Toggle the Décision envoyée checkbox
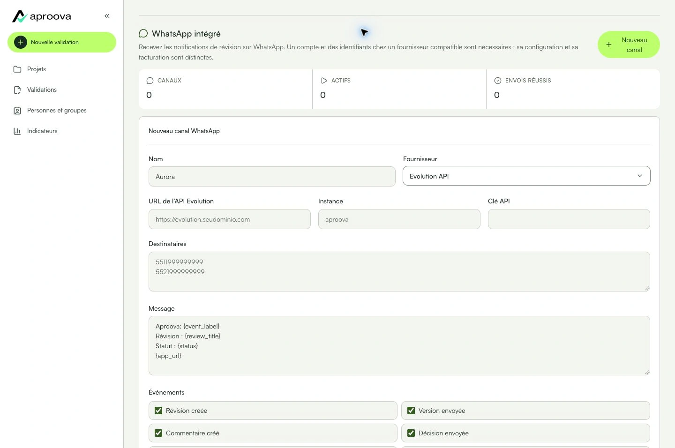Viewport: 675px width, 448px height. click(x=411, y=433)
